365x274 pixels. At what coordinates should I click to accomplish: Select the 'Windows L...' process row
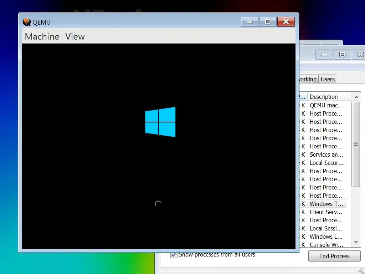click(323, 237)
